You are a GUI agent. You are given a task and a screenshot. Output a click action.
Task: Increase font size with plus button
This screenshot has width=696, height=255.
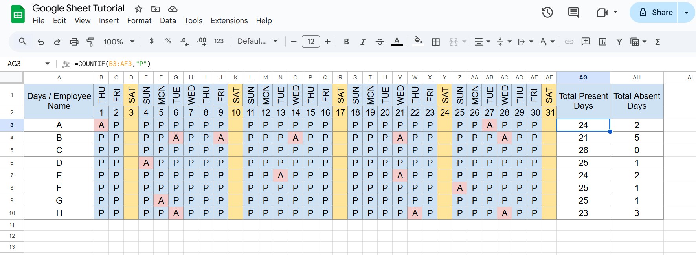328,41
